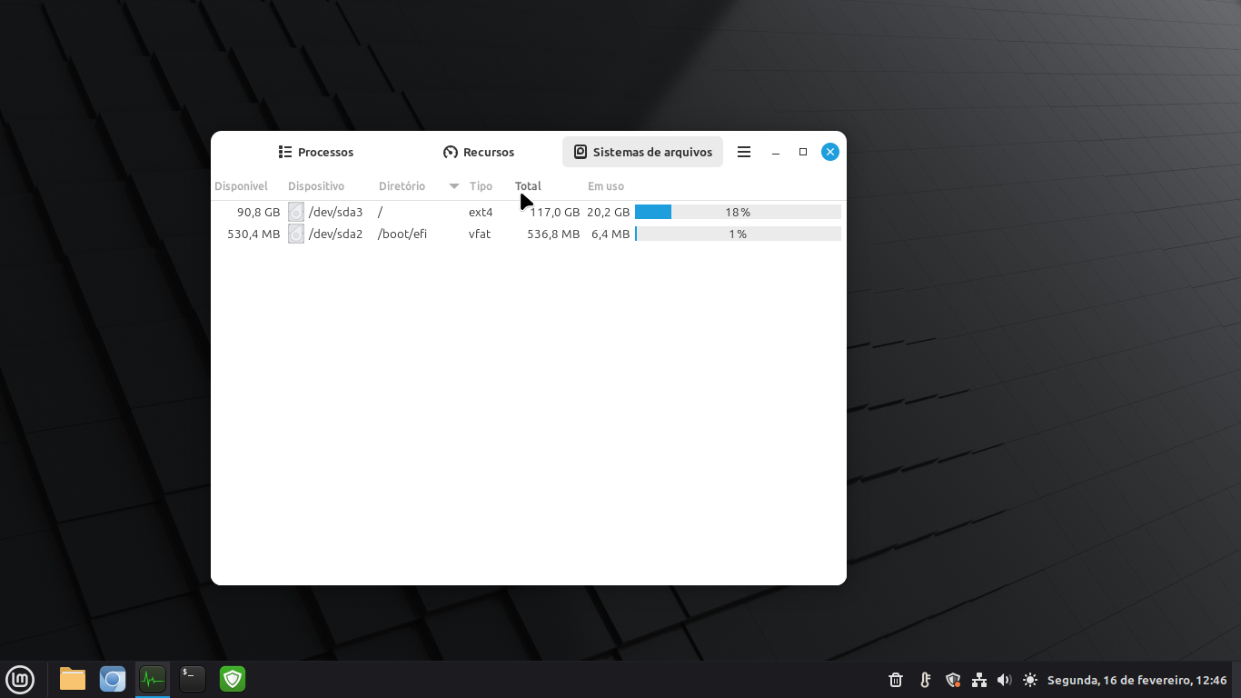The image size is (1241, 698).
Task: Launch the web browser from taskbar
Action: (x=113, y=679)
